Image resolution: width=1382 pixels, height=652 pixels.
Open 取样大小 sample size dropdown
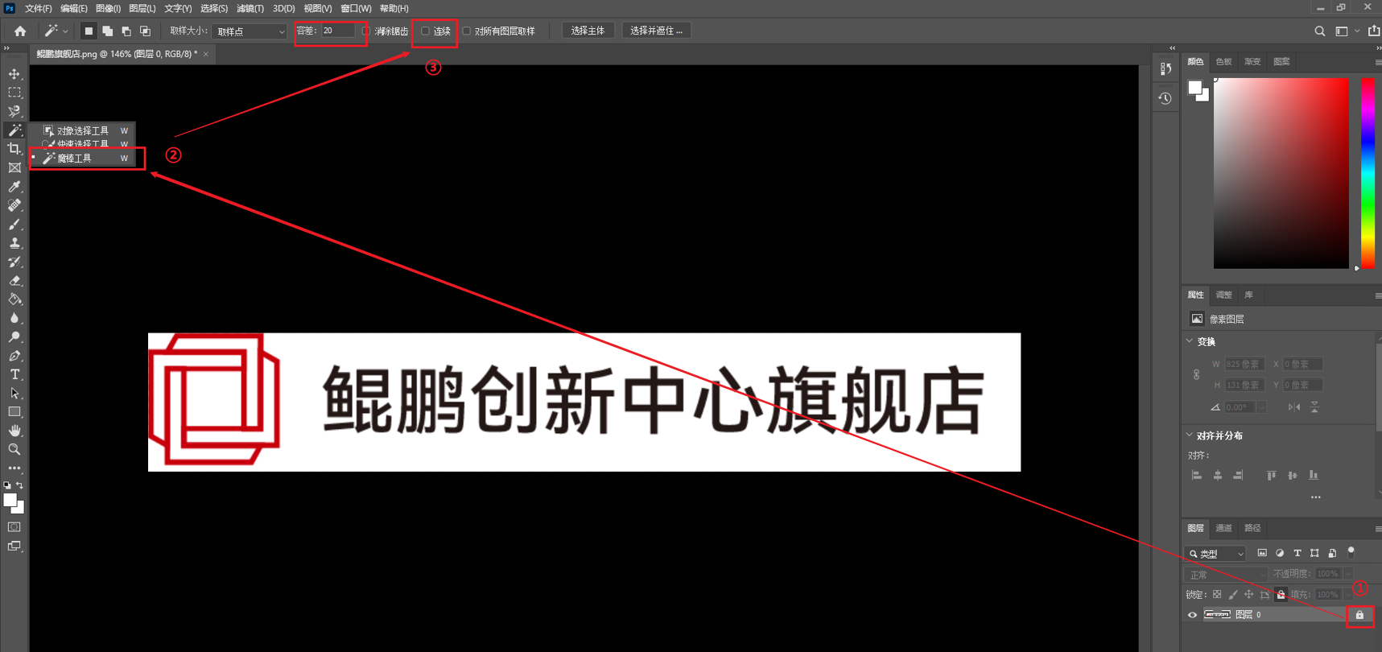[x=250, y=31]
